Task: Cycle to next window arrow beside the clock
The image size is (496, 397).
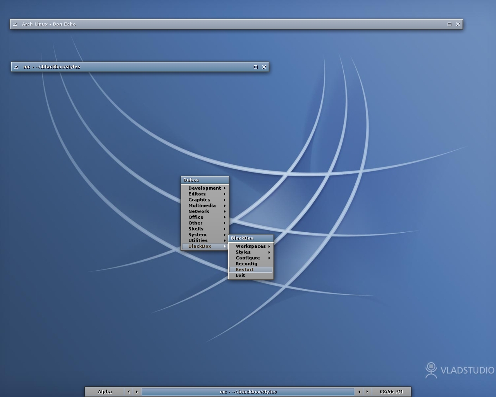Action: [x=367, y=392]
